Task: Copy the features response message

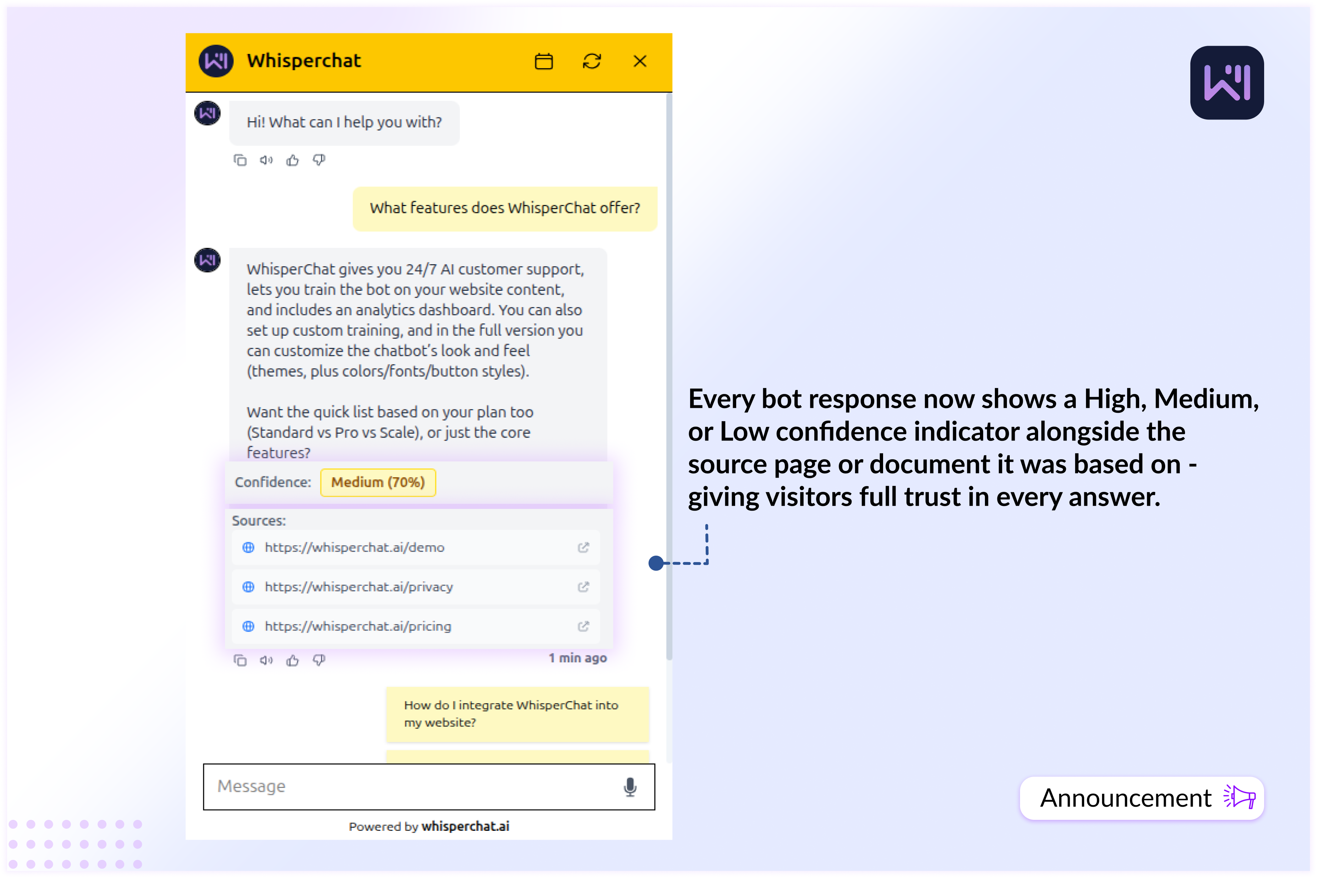Action: pyautogui.click(x=240, y=660)
